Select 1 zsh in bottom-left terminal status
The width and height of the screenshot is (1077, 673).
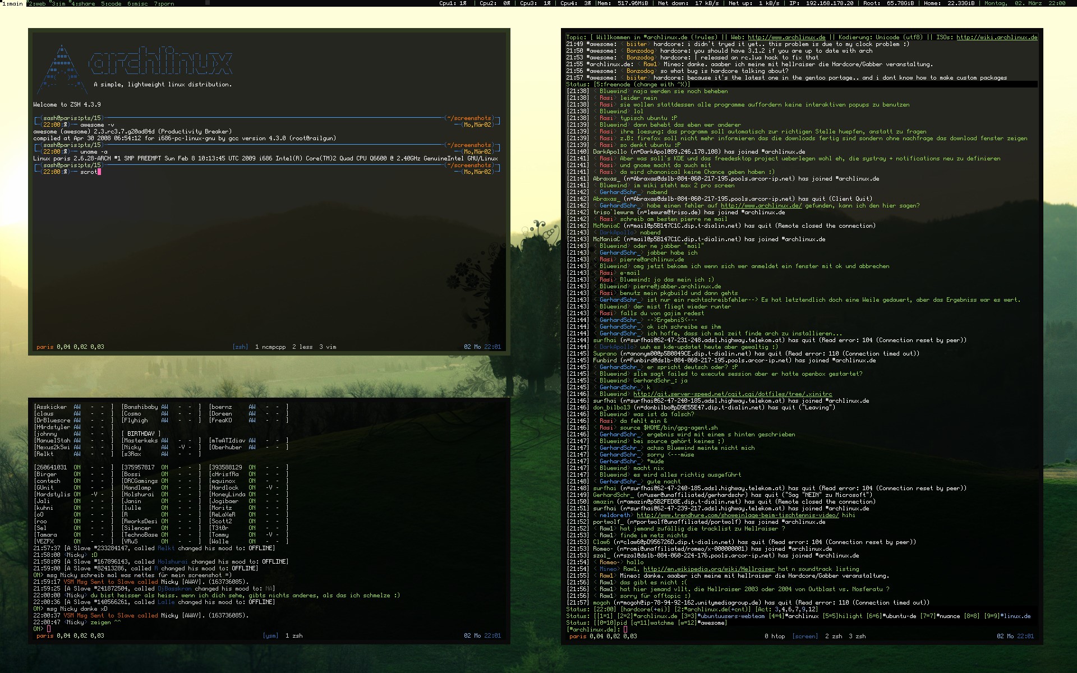[x=294, y=635]
